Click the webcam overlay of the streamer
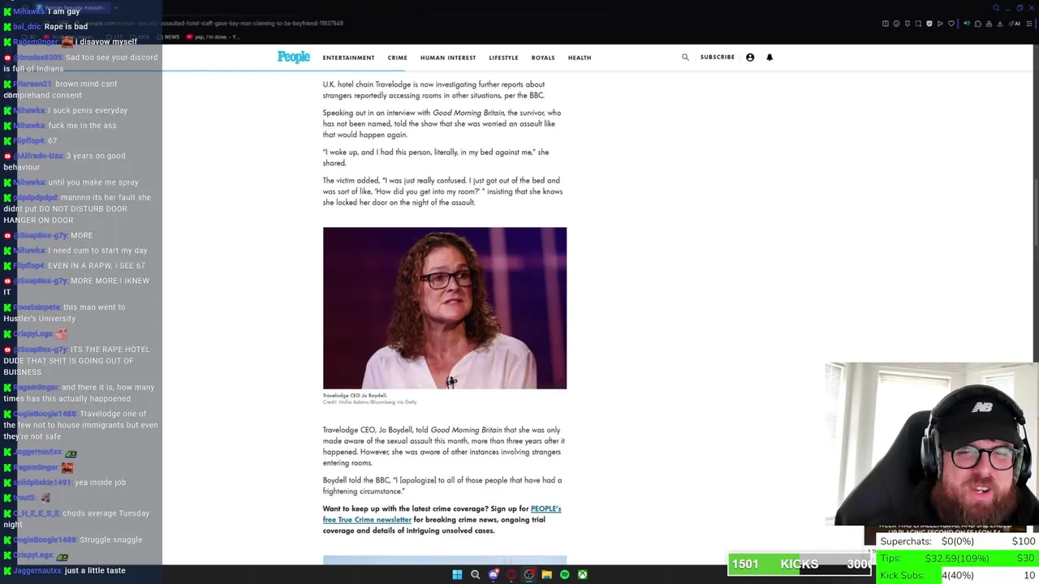The image size is (1039, 584). coord(932,444)
